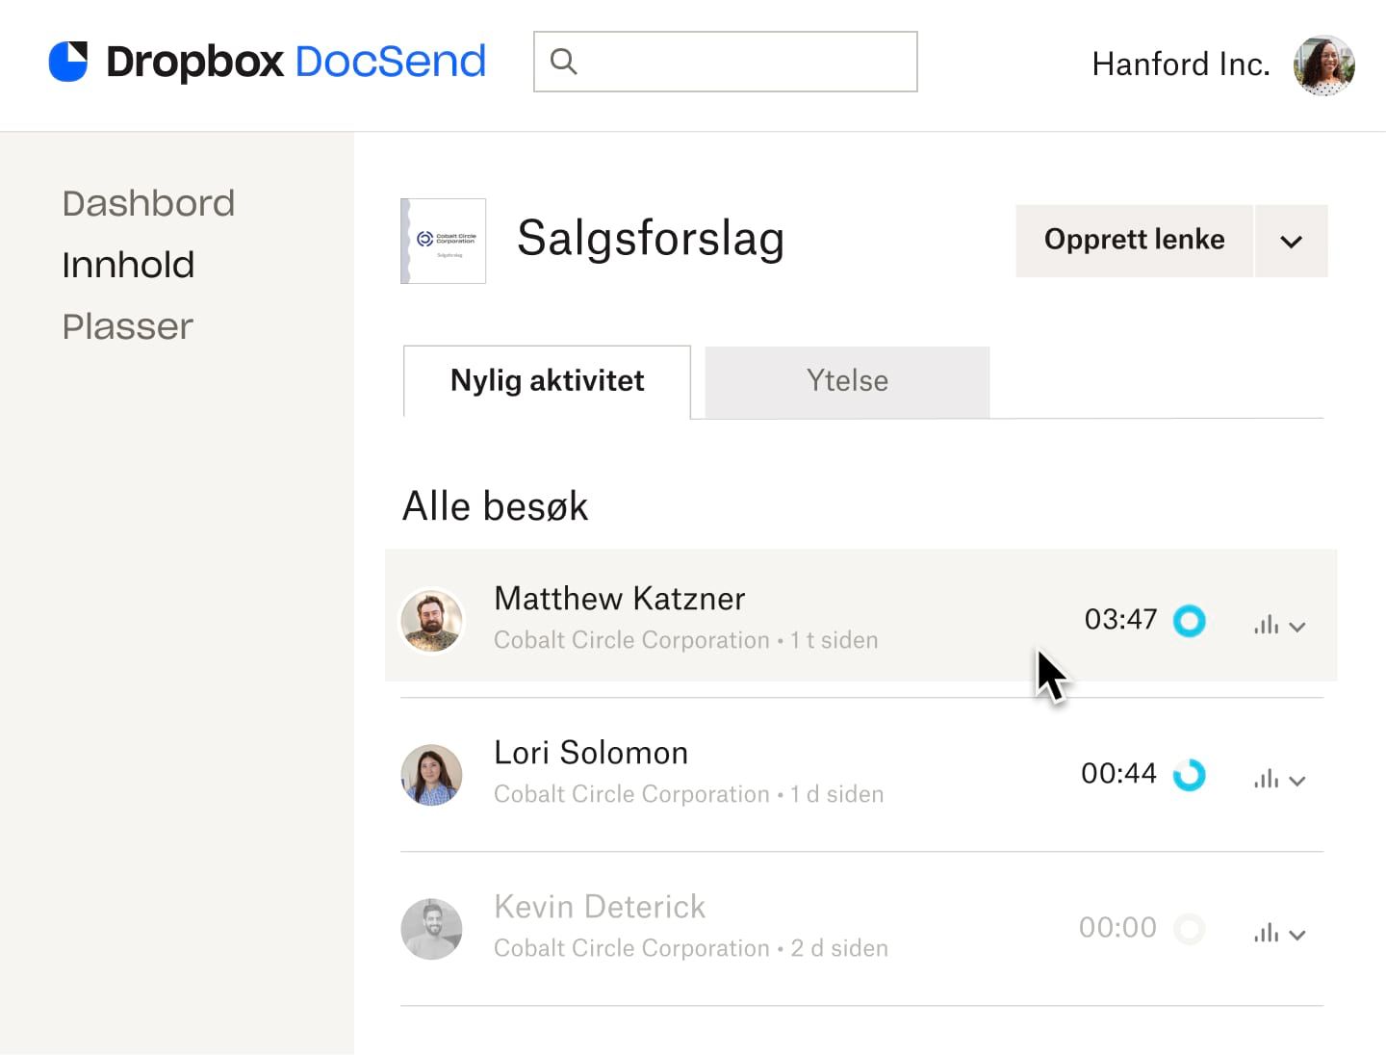
Task: Click the 03:47 view time
Action: [1120, 619]
